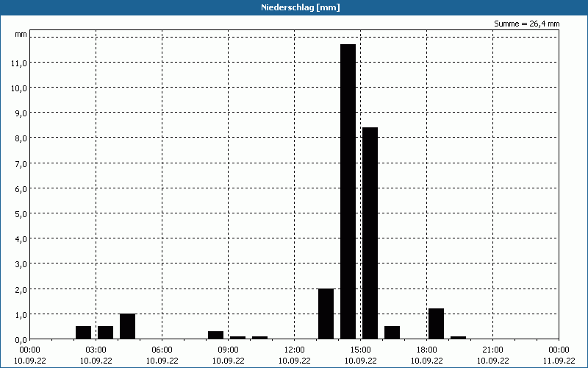Click the 8.4 mm bar just after 15:00

click(x=370, y=233)
